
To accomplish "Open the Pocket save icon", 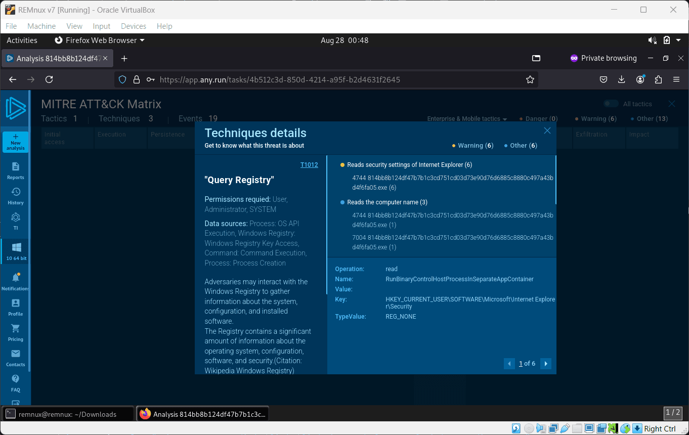I will point(604,79).
